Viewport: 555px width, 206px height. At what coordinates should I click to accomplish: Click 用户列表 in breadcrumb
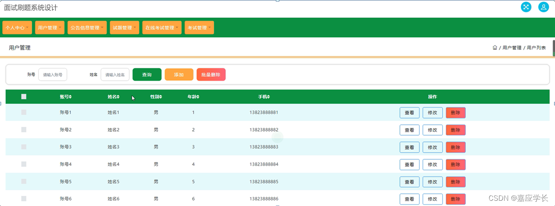536,48
